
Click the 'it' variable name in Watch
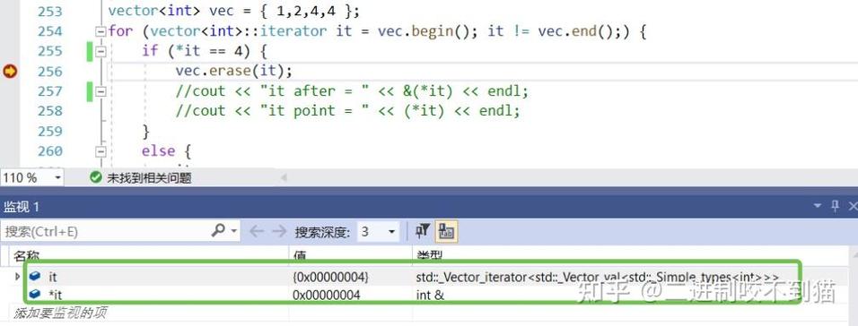click(53, 278)
